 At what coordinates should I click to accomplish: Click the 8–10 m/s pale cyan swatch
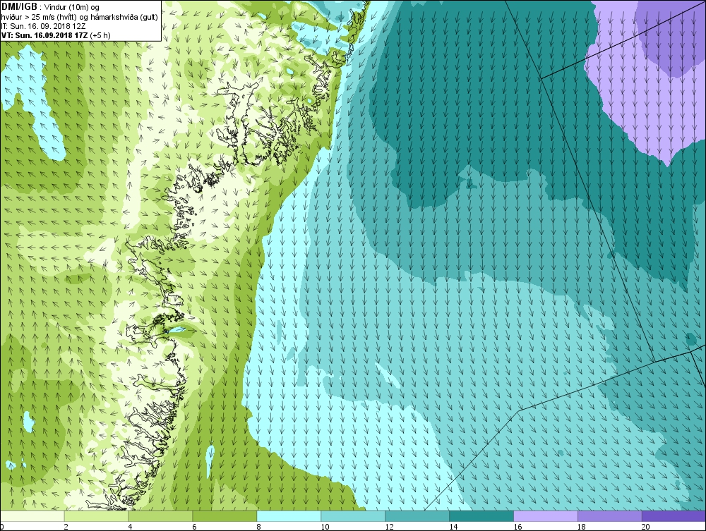[x=289, y=516]
